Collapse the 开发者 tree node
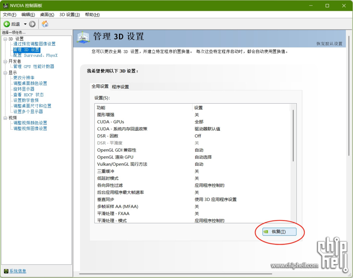This screenshot has width=353, height=278. click(x=5, y=62)
